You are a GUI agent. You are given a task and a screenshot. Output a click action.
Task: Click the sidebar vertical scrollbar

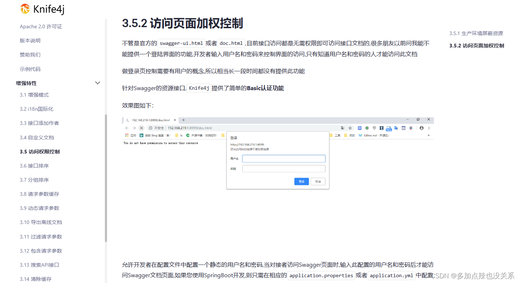tap(106, 178)
